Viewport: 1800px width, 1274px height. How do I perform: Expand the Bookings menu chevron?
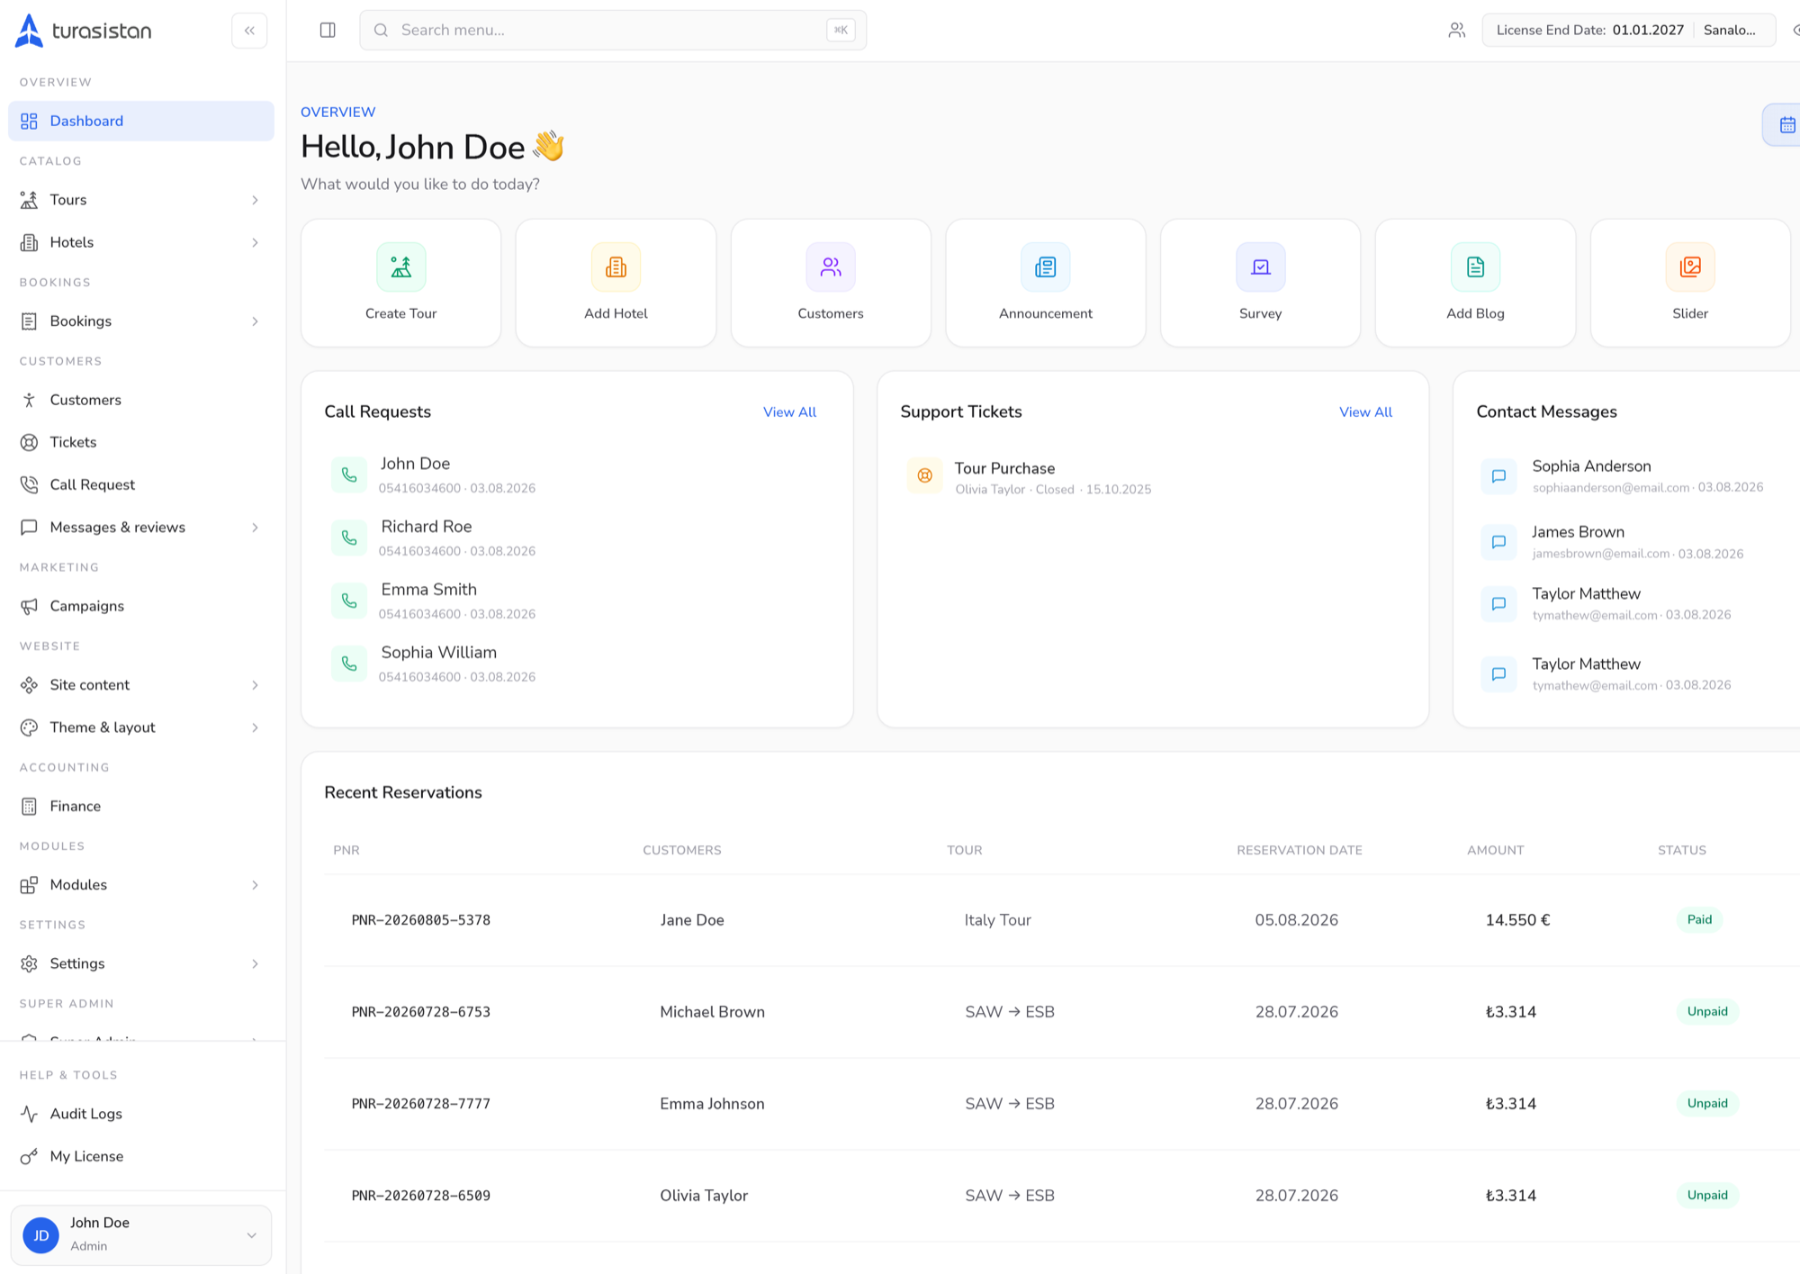pyautogui.click(x=256, y=321)
